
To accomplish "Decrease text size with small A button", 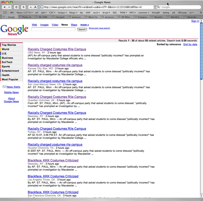I will (30, 7).
